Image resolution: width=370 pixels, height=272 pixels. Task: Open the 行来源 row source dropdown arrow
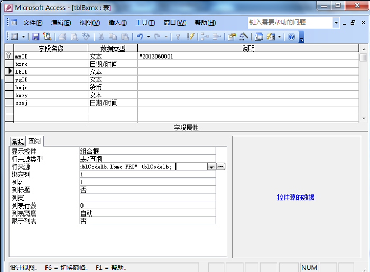coord(211,166)
